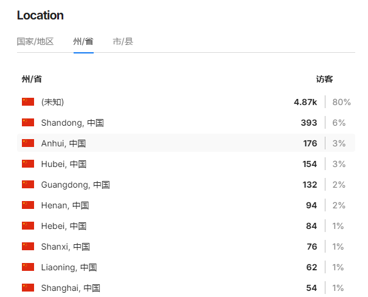368x297 pixels.
Task: Click the flag icon next to Anhui
Action: point(28,143)
